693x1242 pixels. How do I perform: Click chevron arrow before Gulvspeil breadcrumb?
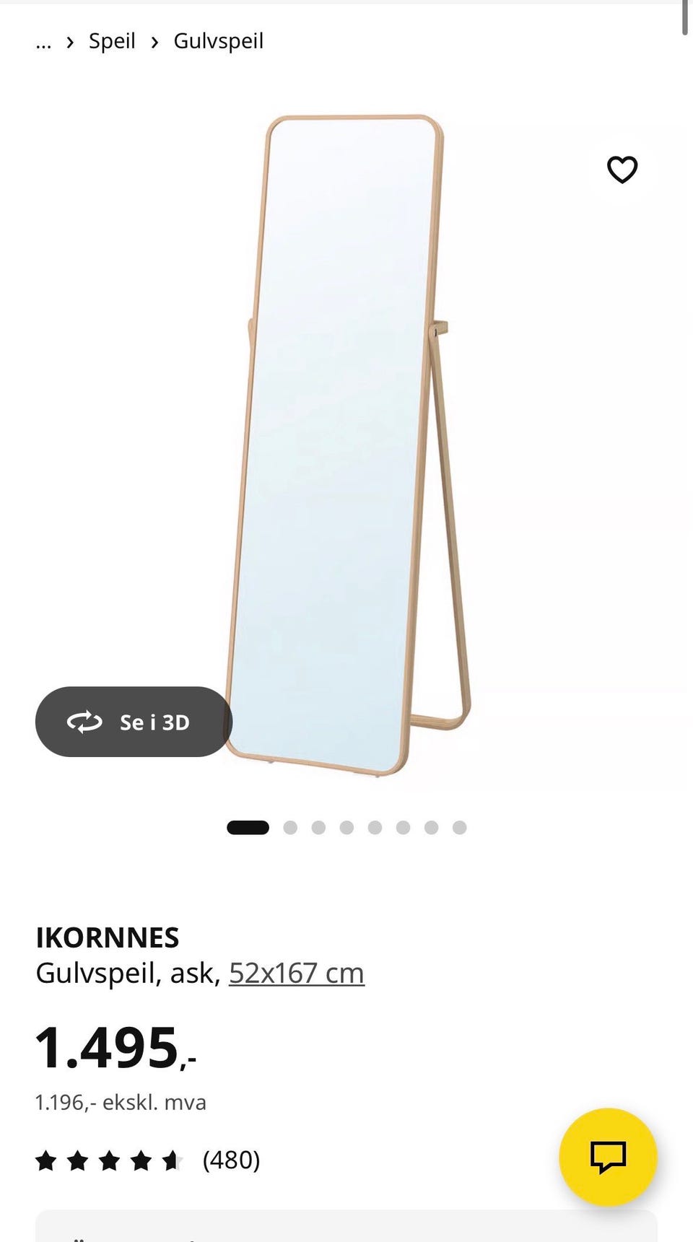pos(154,43)
